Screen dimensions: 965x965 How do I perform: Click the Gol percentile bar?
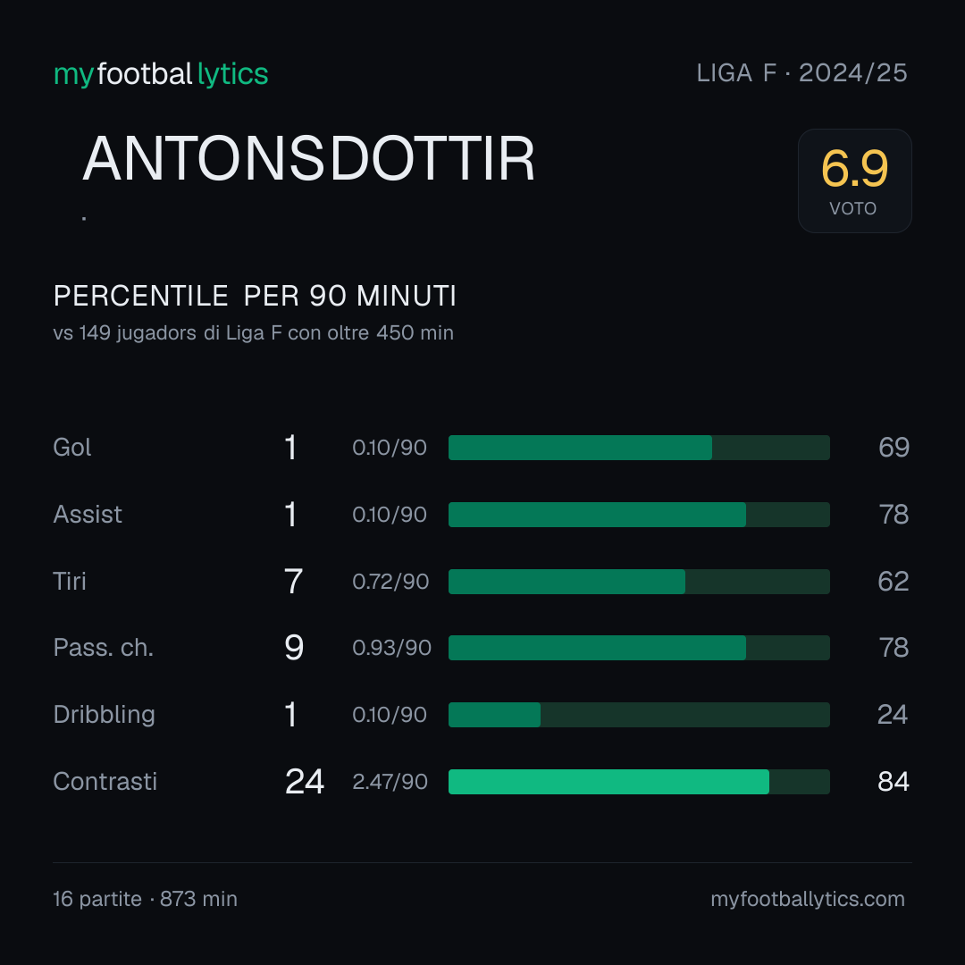tap(639, 448)
